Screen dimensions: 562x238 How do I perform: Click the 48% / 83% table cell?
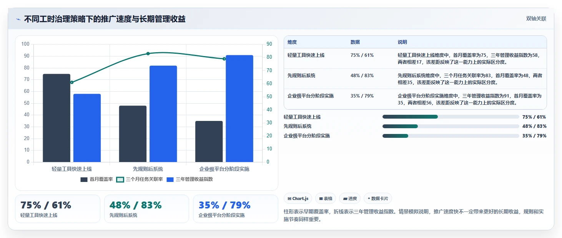click(362, 76)
